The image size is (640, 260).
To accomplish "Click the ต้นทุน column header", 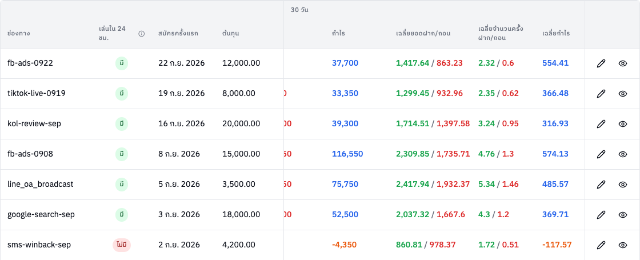I will [x=231, y=34].
